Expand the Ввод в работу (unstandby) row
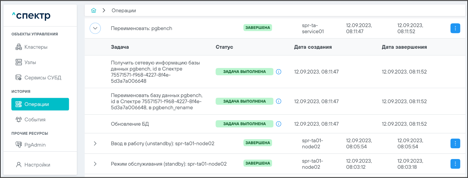The height and width of the screenshot is (178, 468). 95,144
